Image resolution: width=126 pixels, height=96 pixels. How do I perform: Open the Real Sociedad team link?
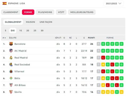point(22,65)
